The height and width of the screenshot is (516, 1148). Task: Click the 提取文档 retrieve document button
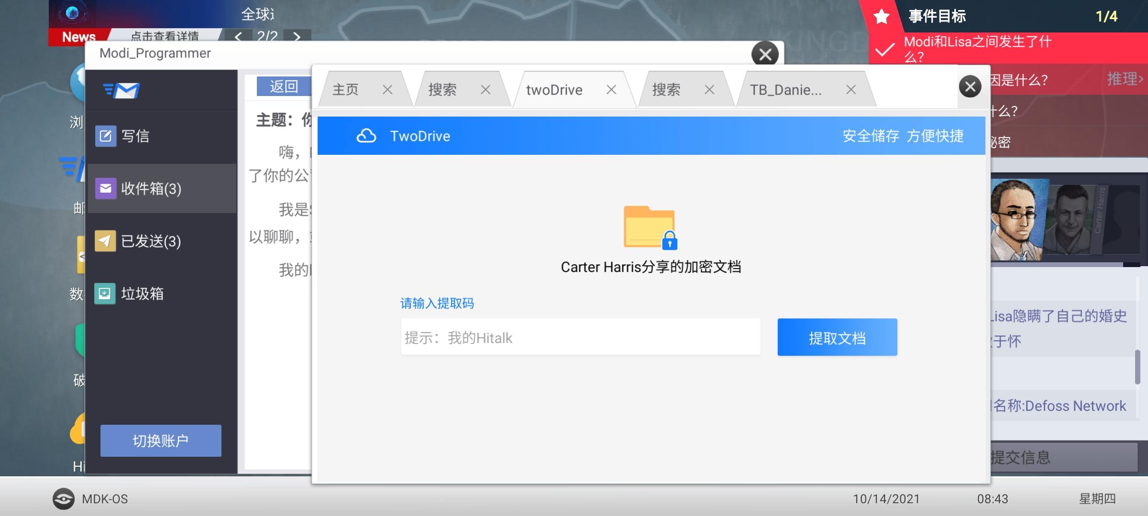click(837, 338)
